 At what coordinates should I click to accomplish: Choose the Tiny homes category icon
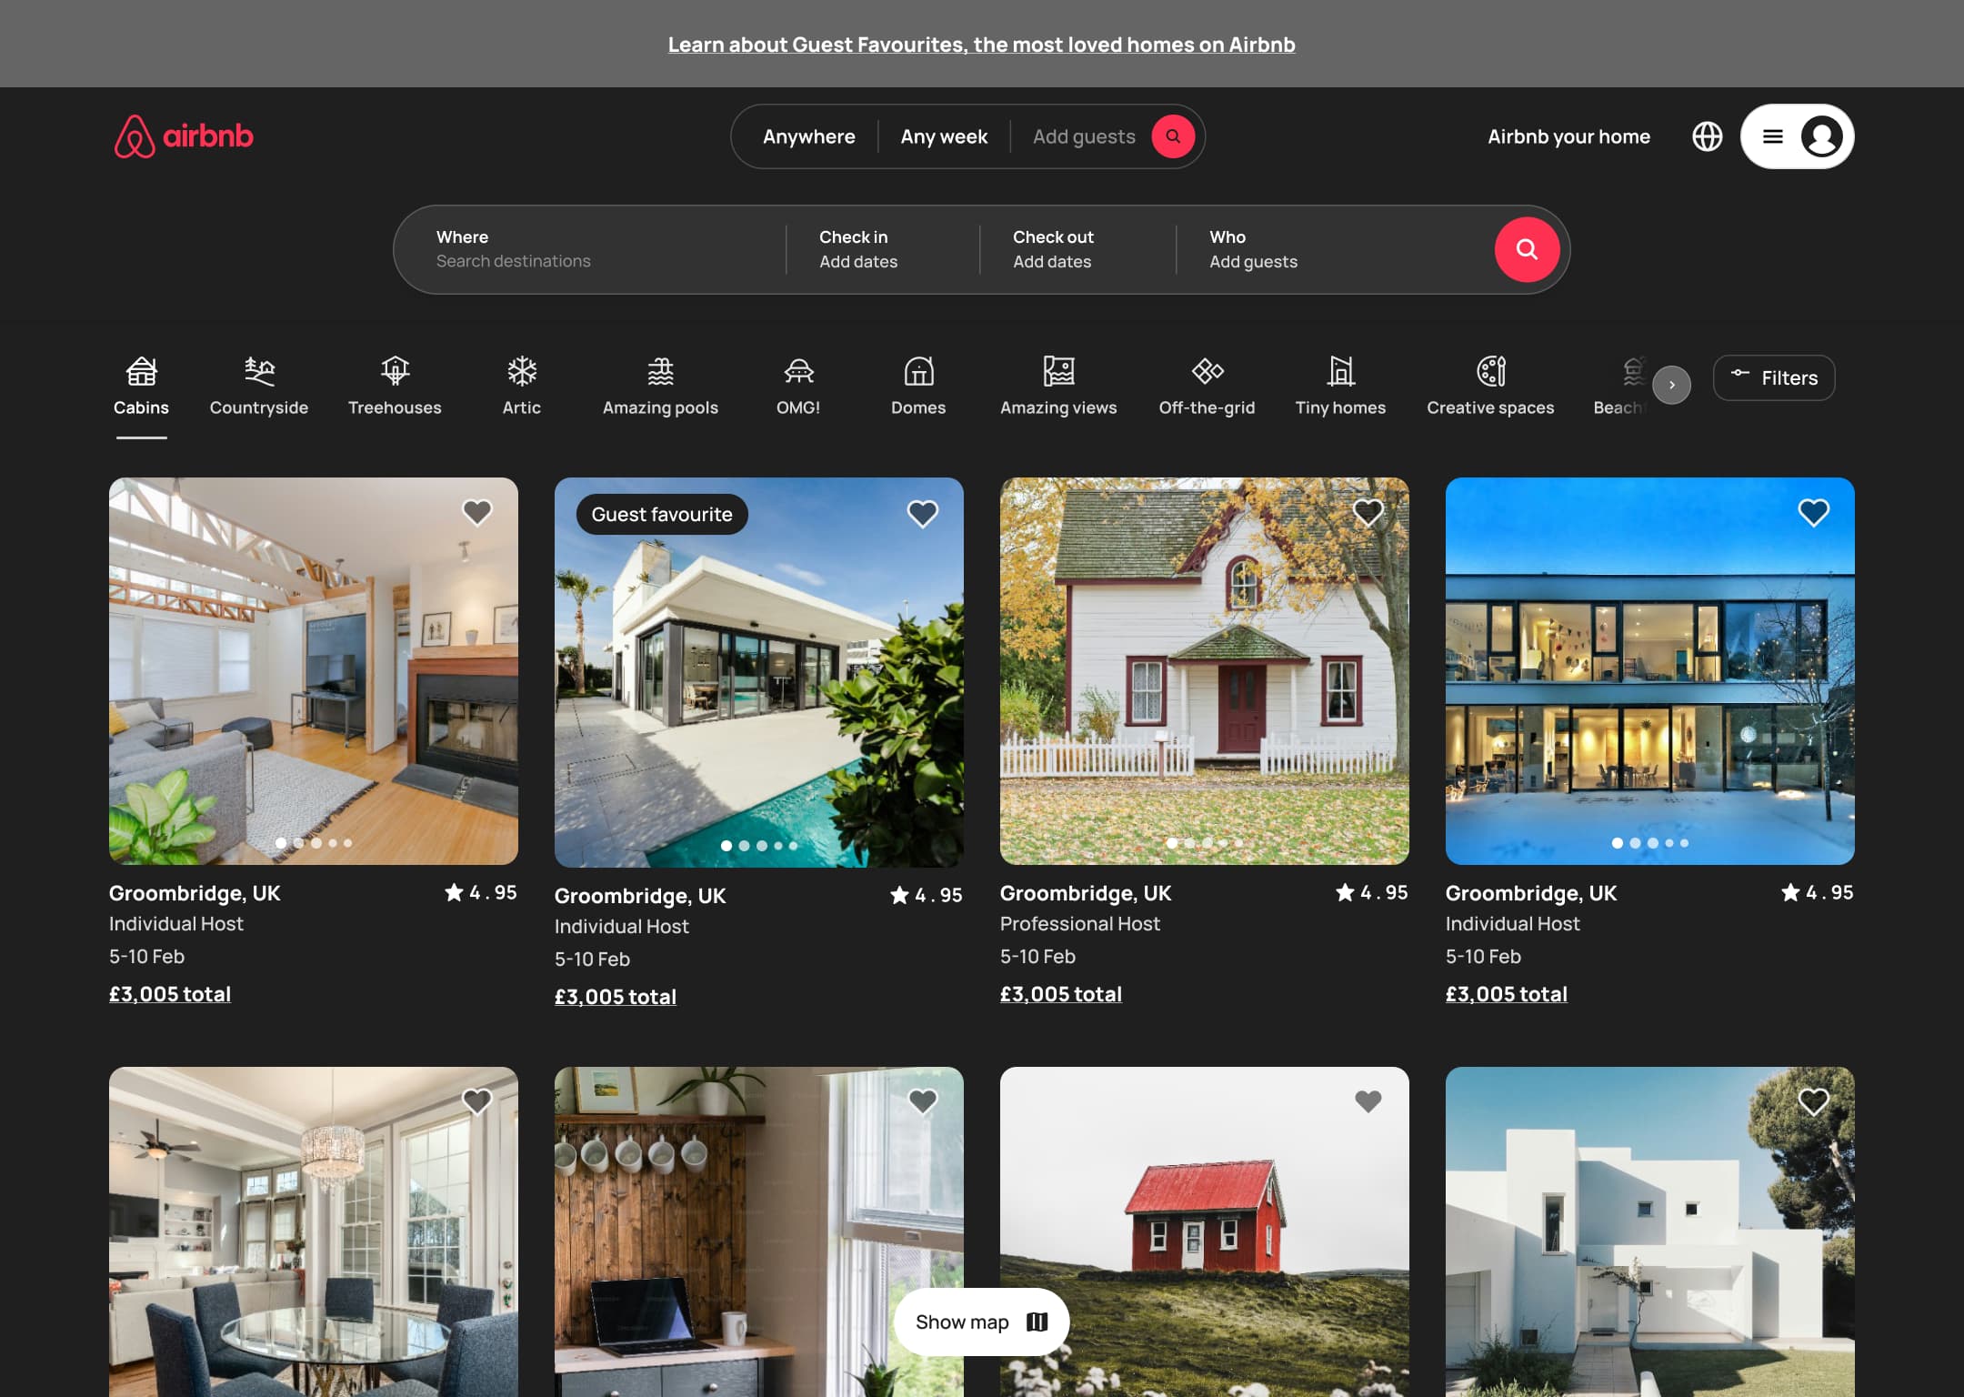pyautogui.click(x=1341, y=371)
